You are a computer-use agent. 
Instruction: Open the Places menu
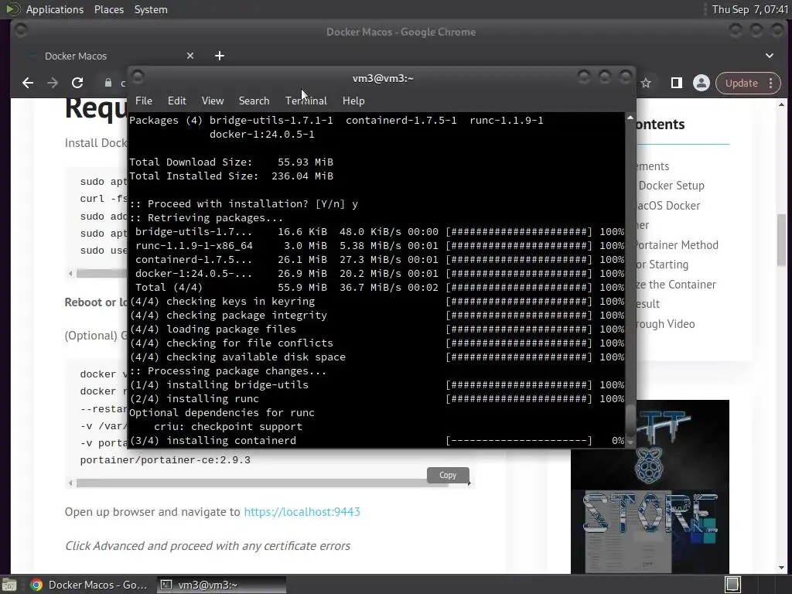(109, 9)
